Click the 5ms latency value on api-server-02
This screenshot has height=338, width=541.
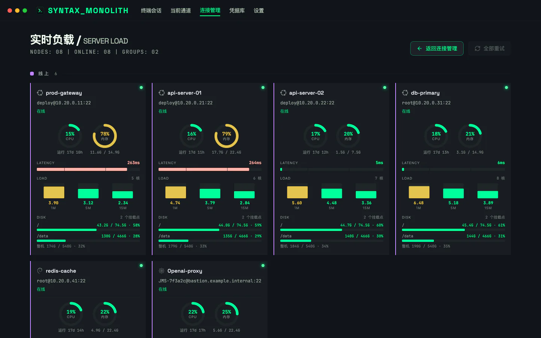(x=379, y=163)
